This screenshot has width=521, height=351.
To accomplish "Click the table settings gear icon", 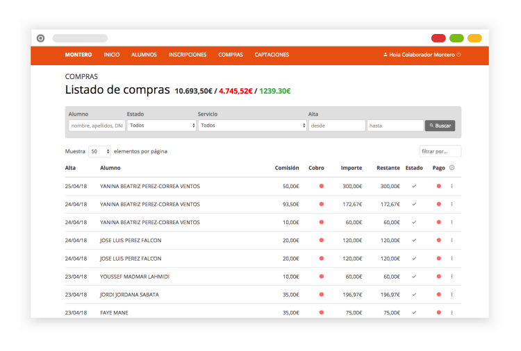I will click(x=452, y=168).
